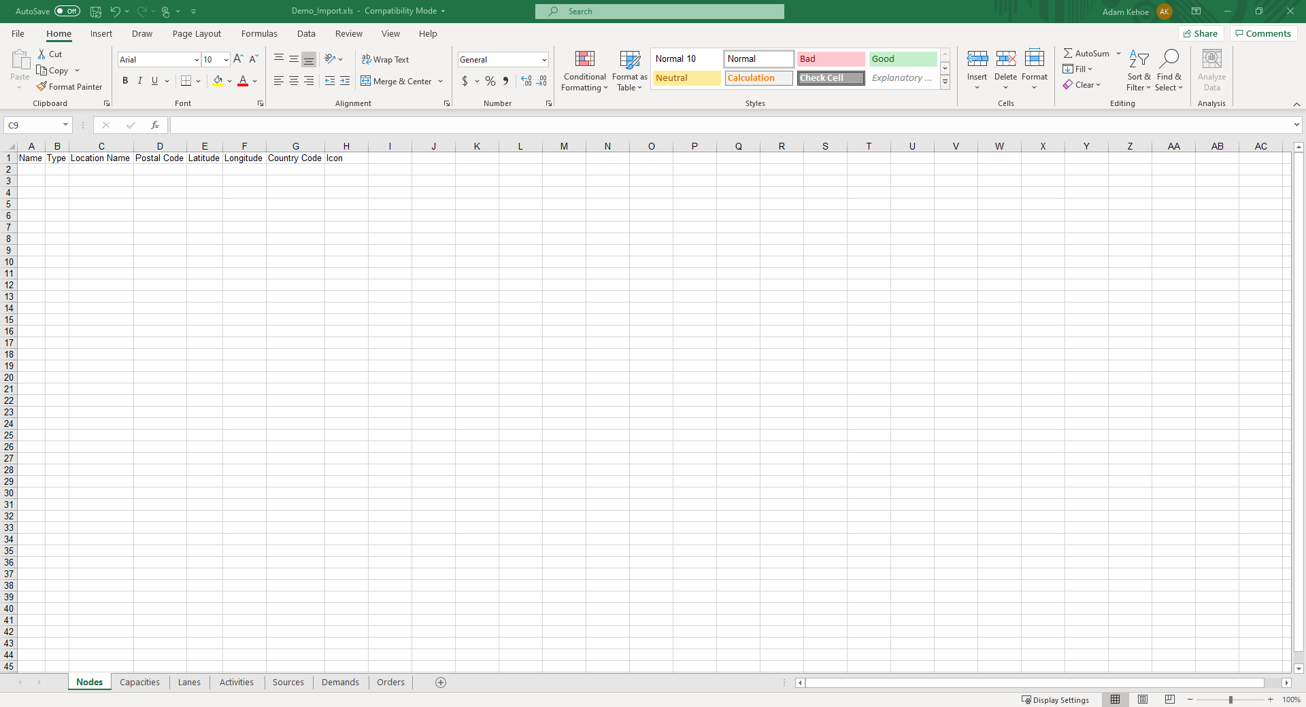Expand the cell Styles gallery
1306x707 pixels.
[x=945, y=82]
